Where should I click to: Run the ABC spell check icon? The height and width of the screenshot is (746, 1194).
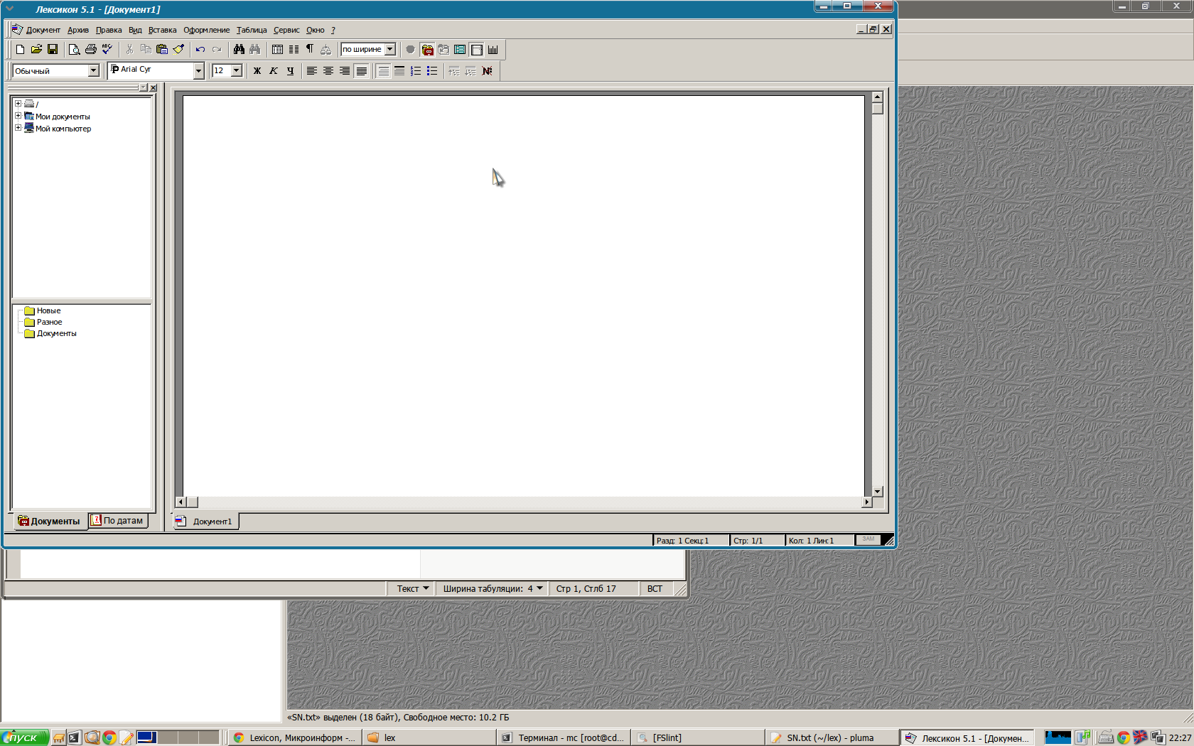tap(107, 50)
